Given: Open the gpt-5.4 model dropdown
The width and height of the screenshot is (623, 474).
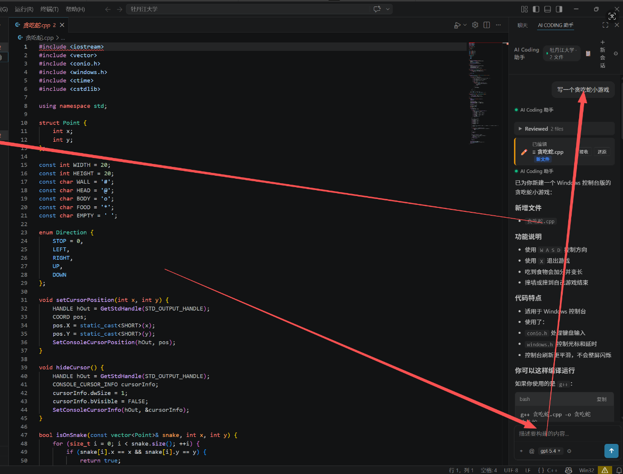Looking at the screenshot, I should coord(550,451).
